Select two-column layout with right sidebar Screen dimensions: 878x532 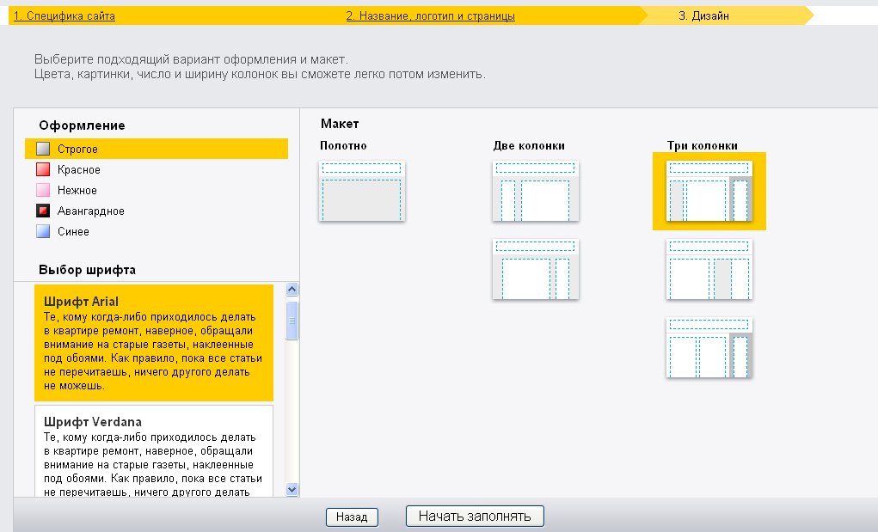tap(535, 269)
